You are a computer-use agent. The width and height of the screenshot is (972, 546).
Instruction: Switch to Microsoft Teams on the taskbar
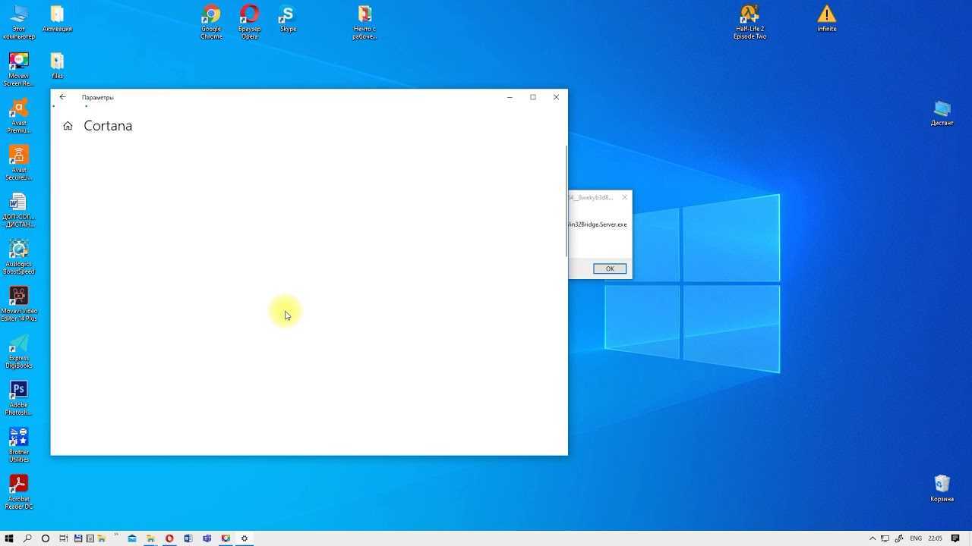point(207,538)
